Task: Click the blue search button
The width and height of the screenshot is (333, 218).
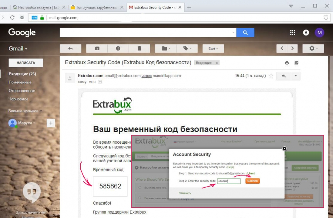Action: (245, 33)
